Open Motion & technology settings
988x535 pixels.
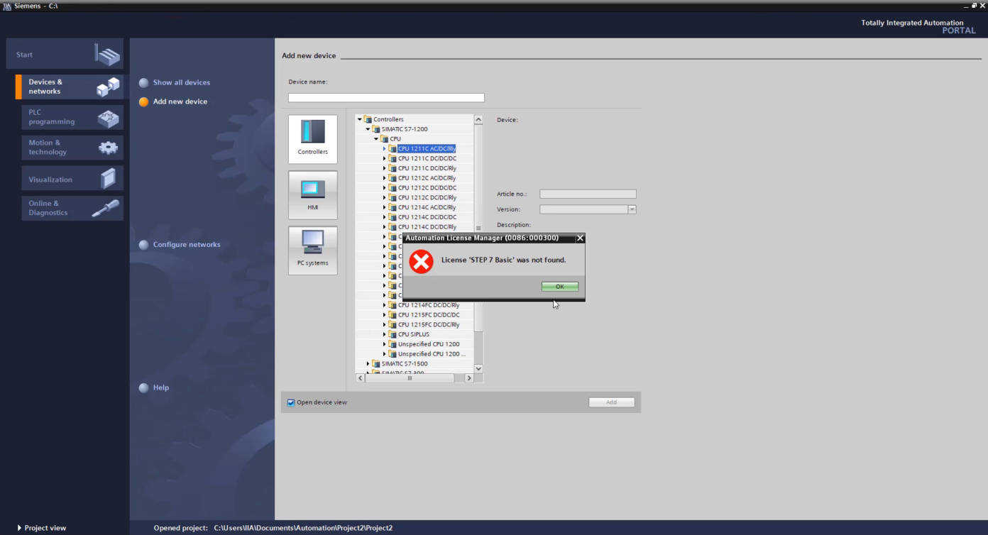(65, 148)
